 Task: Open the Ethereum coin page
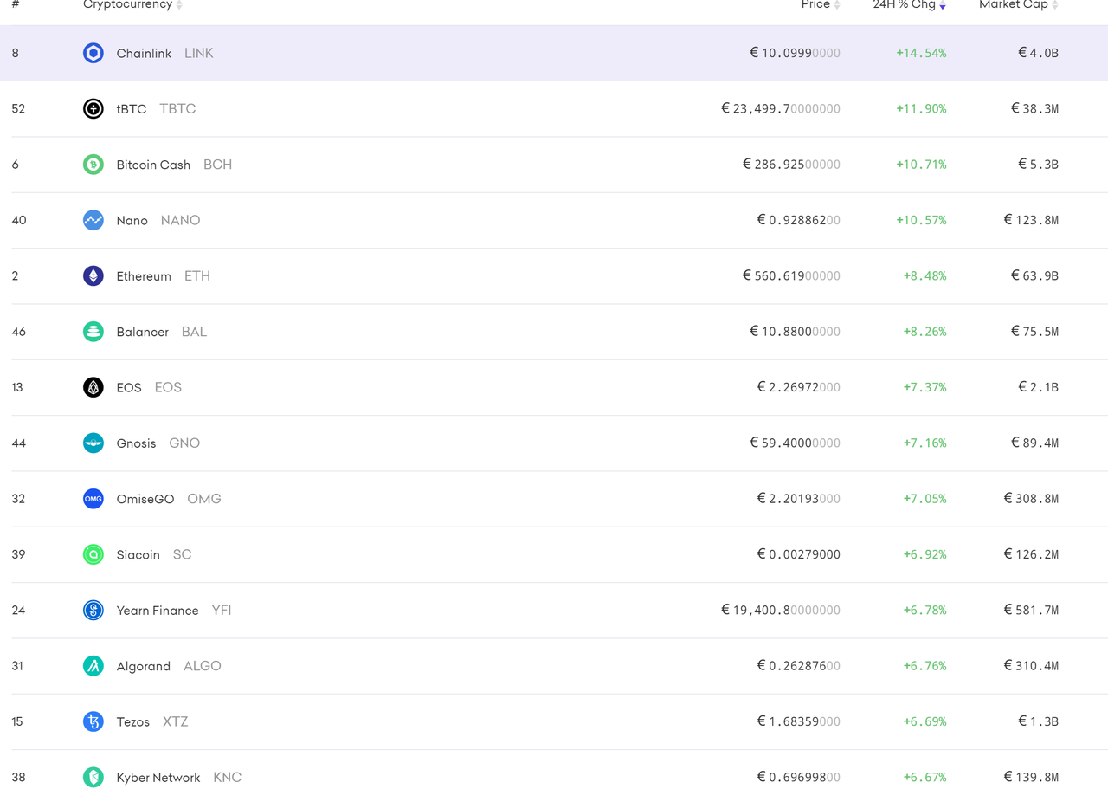pos(144,275)
